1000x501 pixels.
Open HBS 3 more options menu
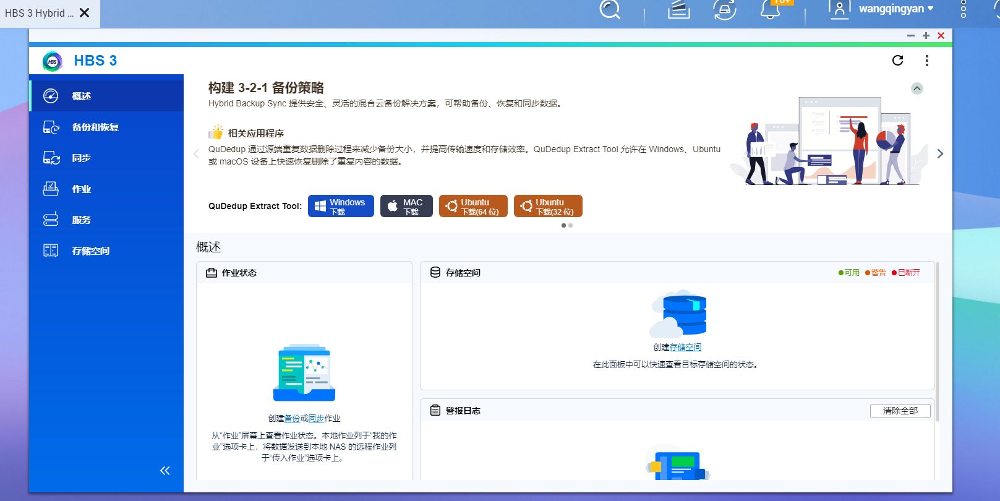point(926,60)
